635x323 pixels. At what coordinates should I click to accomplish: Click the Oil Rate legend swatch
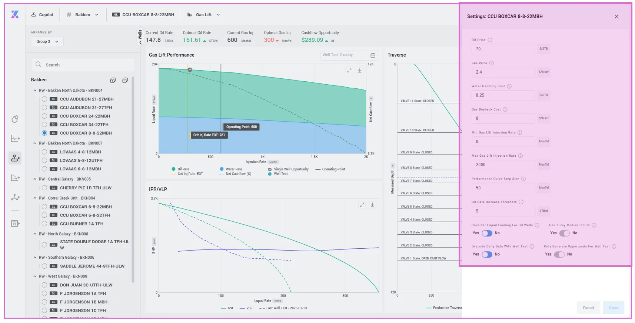[x=173, y=169]
